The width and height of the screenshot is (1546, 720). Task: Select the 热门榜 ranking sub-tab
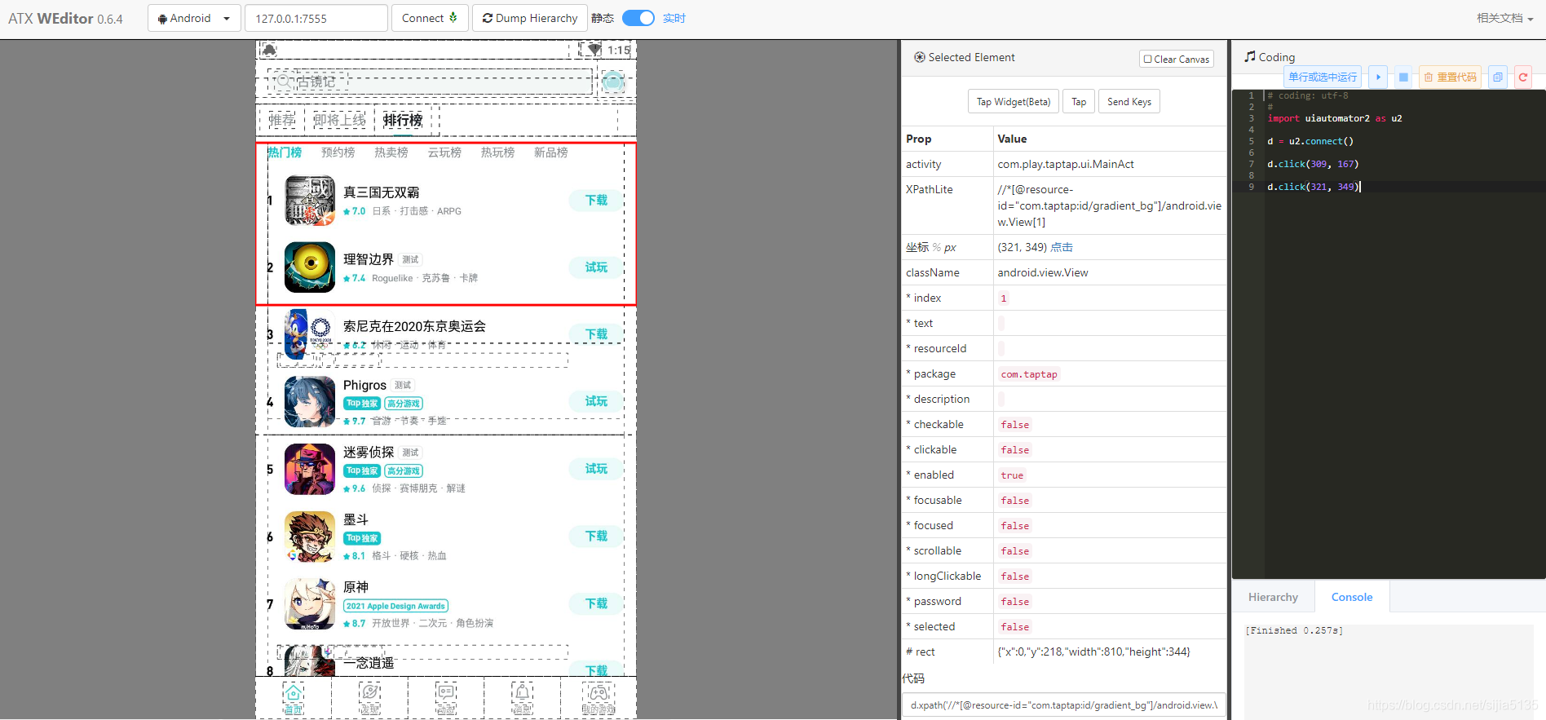click(x=285, y=152)
